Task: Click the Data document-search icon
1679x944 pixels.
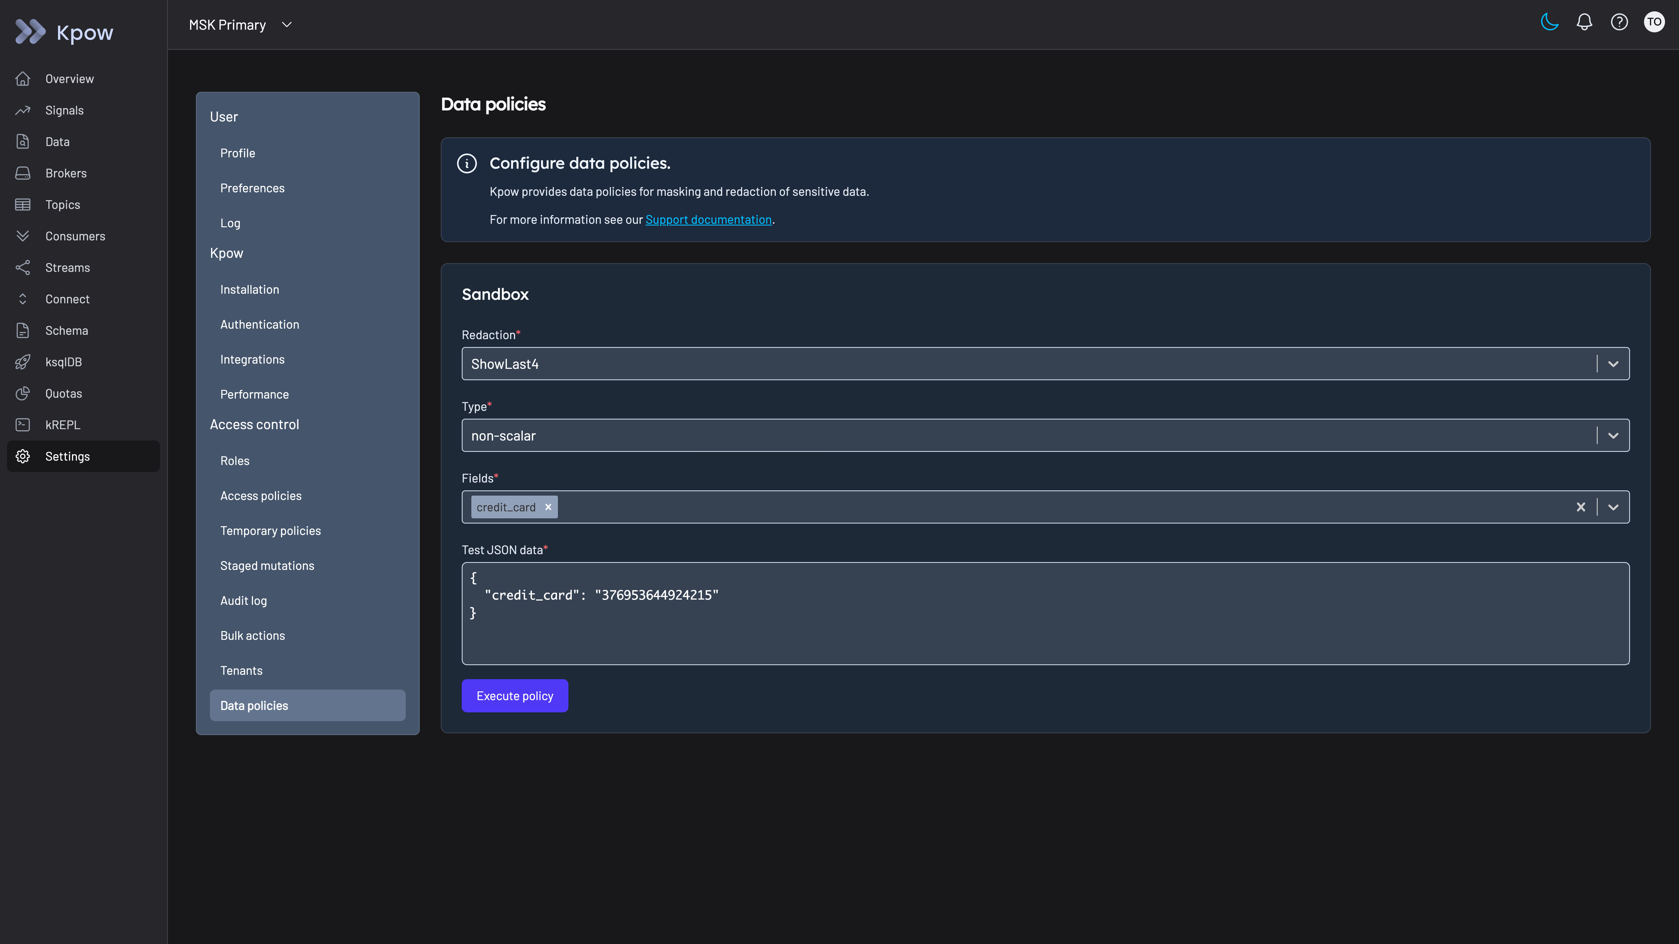Action: coord(23,141)
